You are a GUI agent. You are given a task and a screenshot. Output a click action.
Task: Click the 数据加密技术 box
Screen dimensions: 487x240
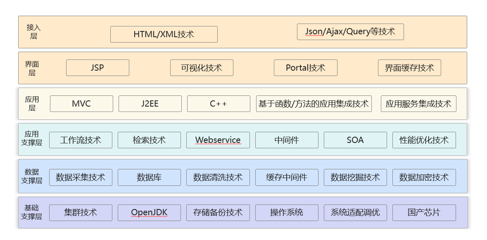tap(424, 177)
